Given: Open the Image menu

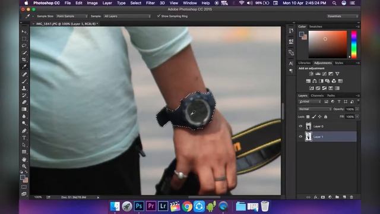Looking at the screenshot, I should pyautogui.click(x=92, y=3).
